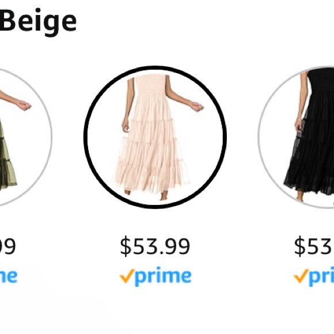Click the partial prime logo under green dress

pos(9,276)
